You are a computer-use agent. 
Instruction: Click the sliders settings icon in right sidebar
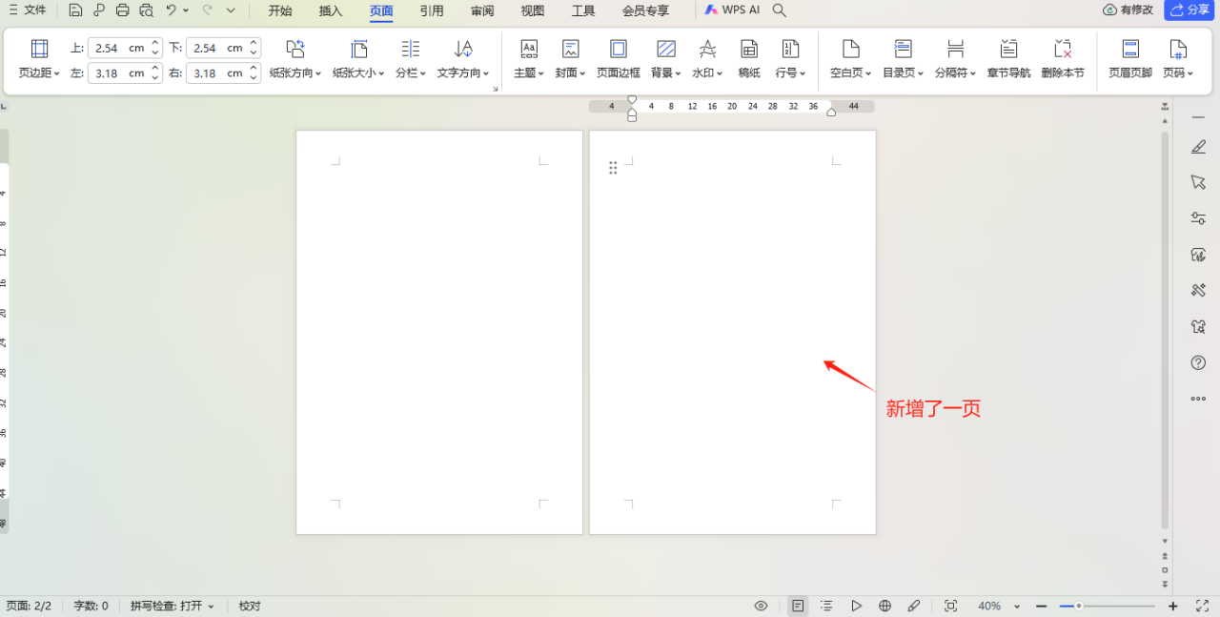1199,218
